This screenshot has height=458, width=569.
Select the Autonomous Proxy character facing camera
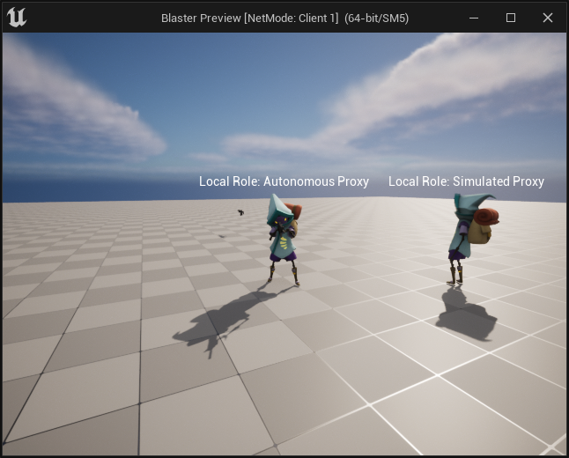[x=284, y=240]
